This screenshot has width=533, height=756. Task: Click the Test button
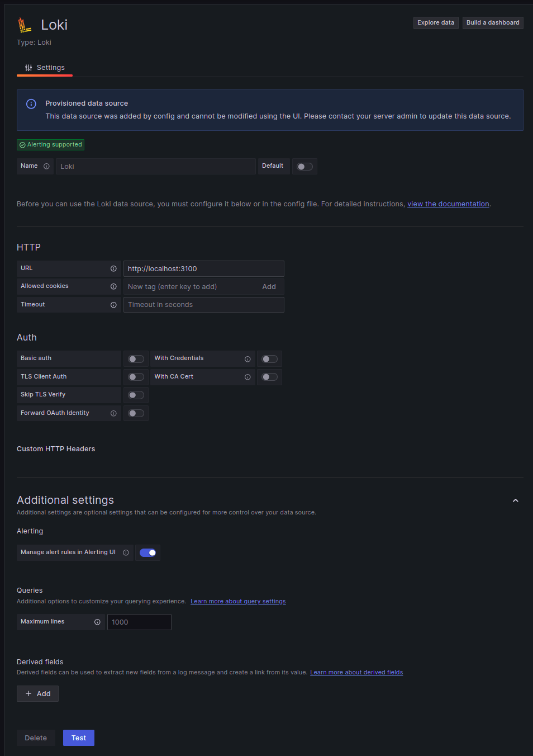click(78, 738)
